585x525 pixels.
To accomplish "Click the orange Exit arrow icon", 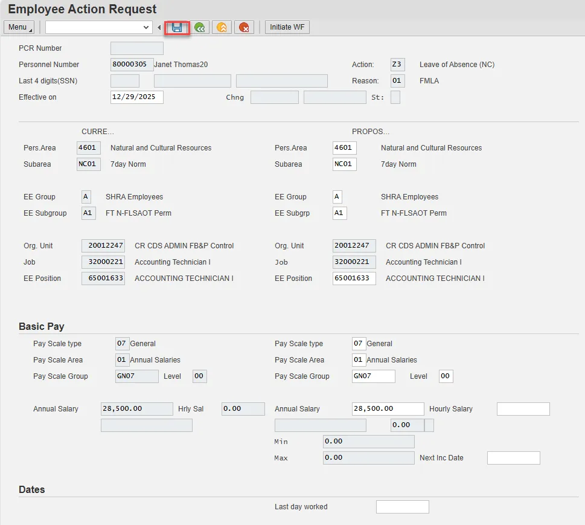I will pos(222,27).
